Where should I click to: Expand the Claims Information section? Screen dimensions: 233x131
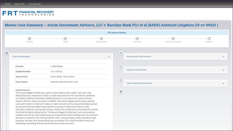(223, 70)
